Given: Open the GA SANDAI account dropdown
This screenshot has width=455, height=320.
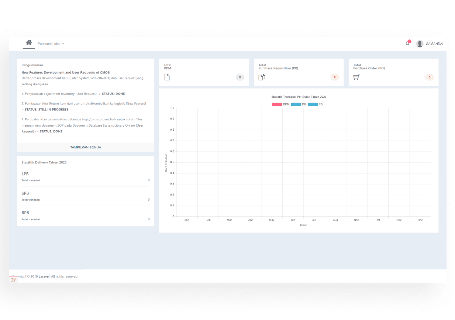Looking at the screenshot, I should coord(435,44).
